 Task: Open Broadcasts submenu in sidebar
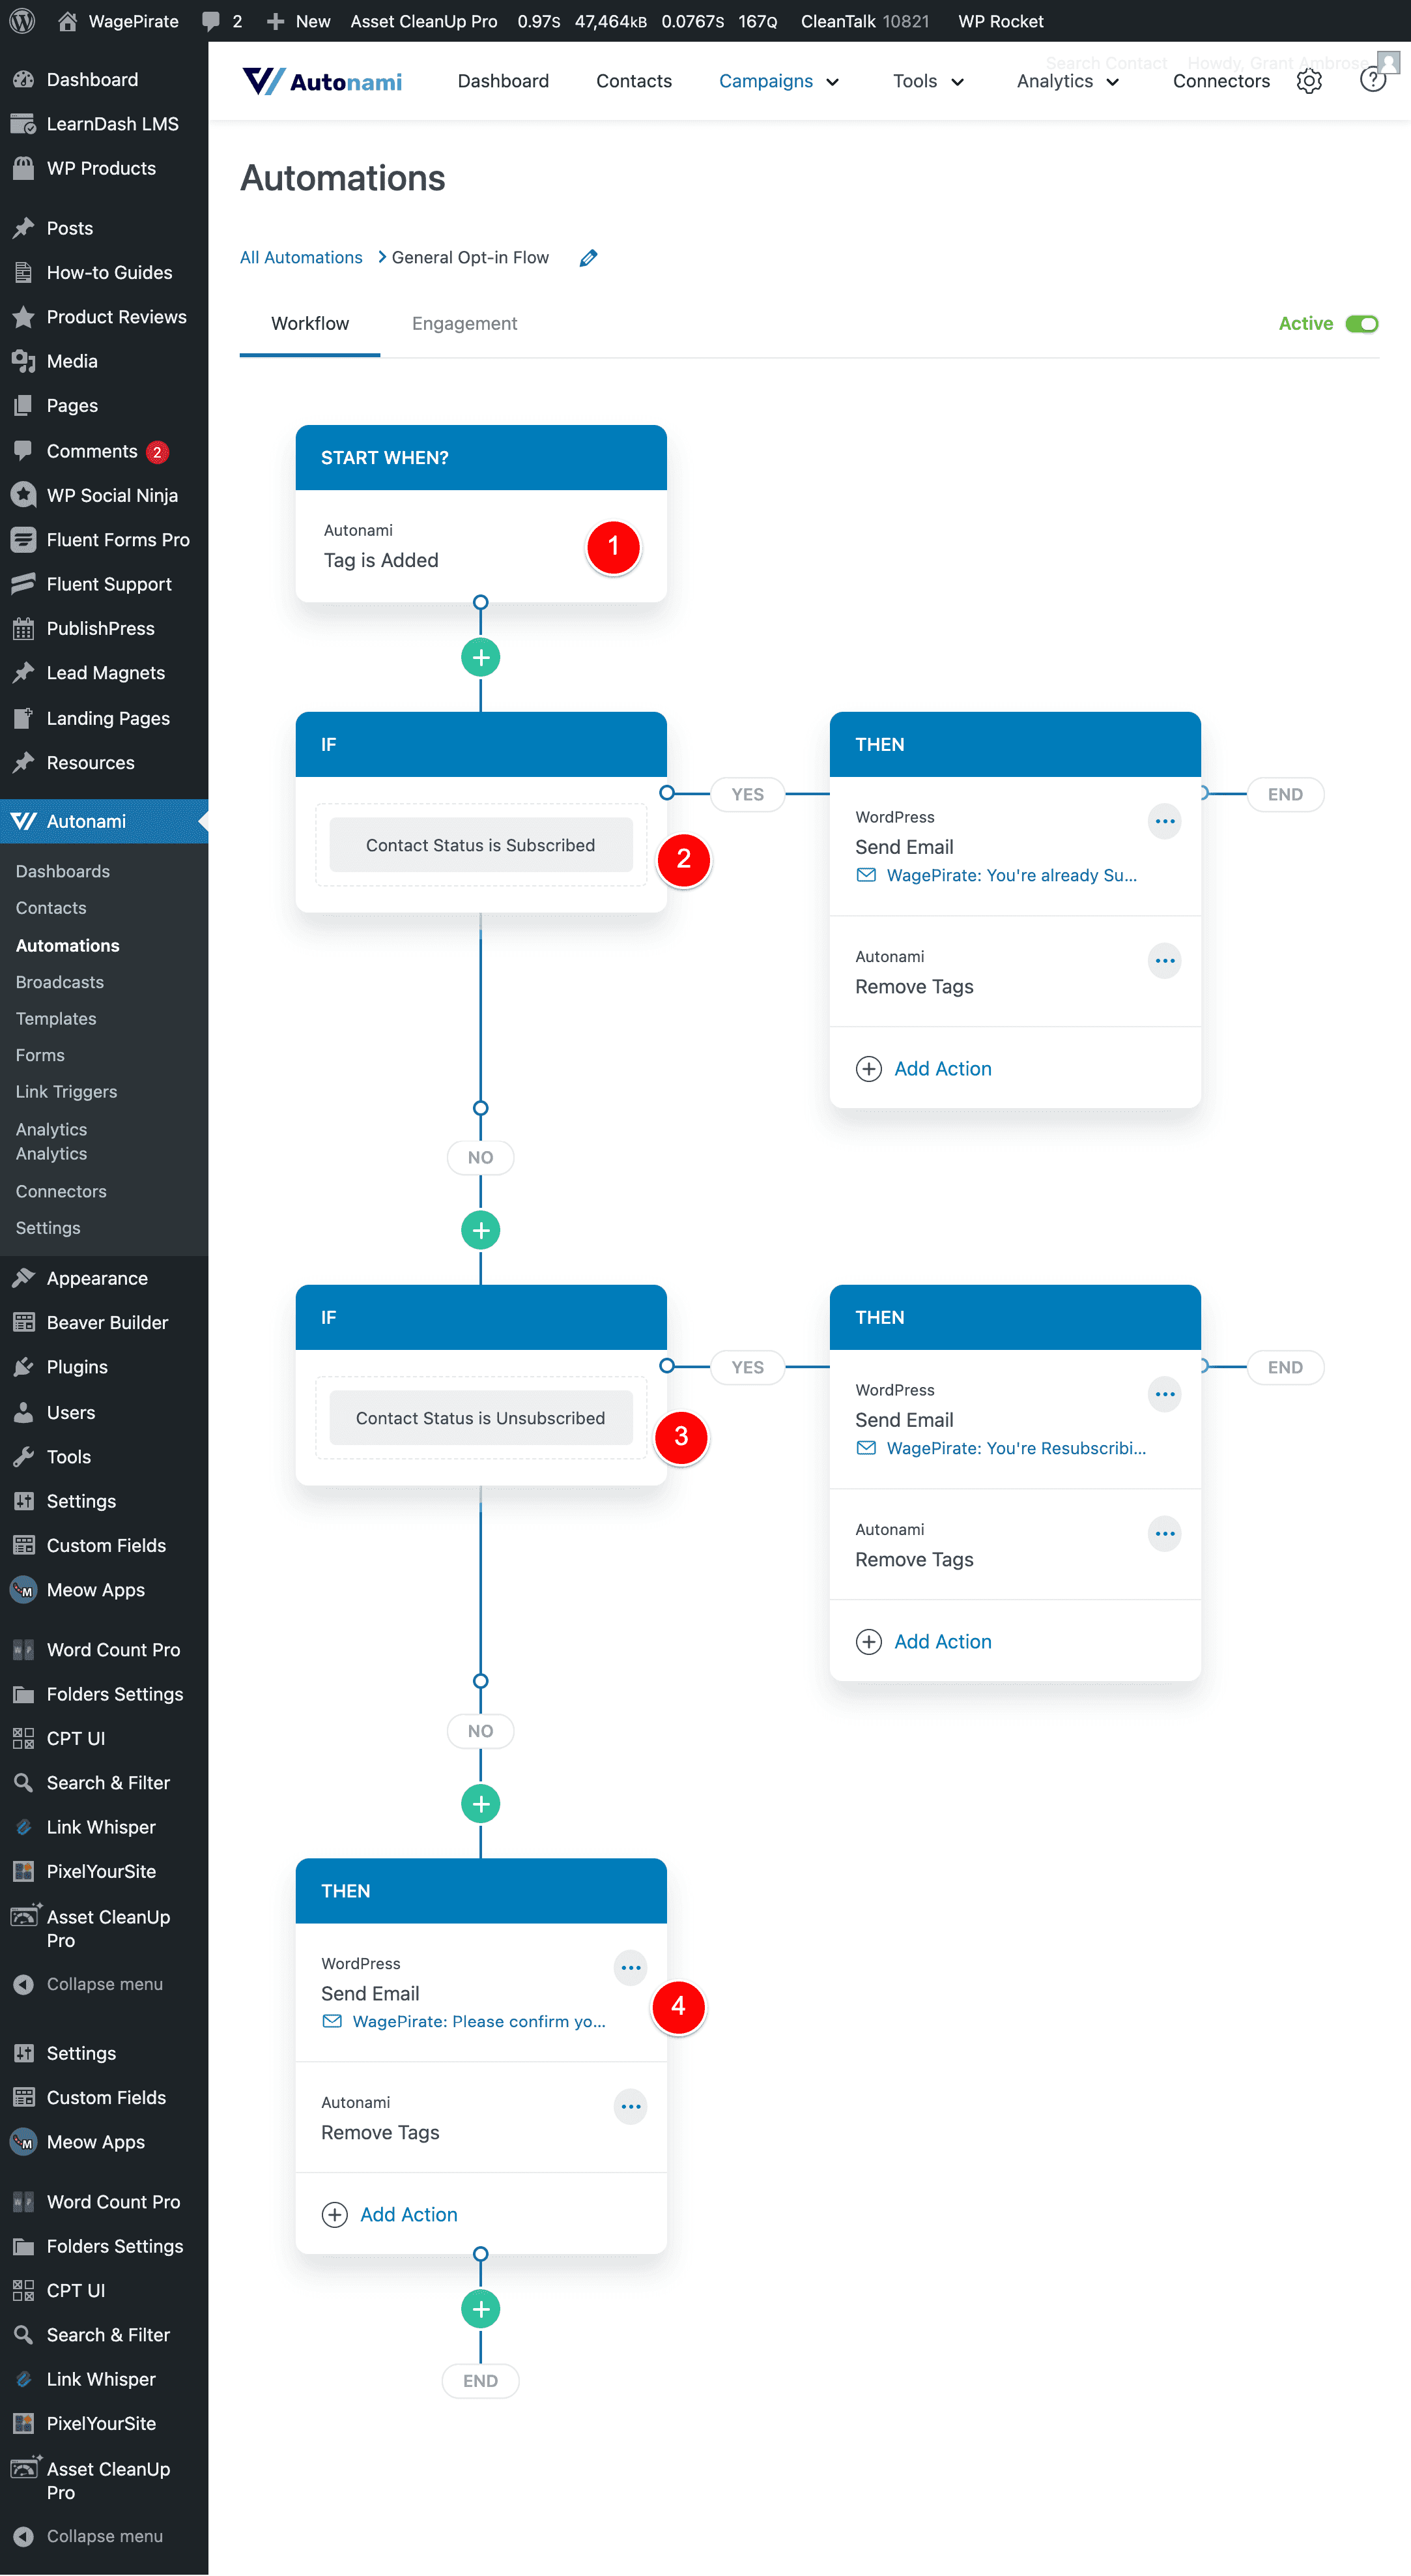pyautogui.click(x=60, y=982)
